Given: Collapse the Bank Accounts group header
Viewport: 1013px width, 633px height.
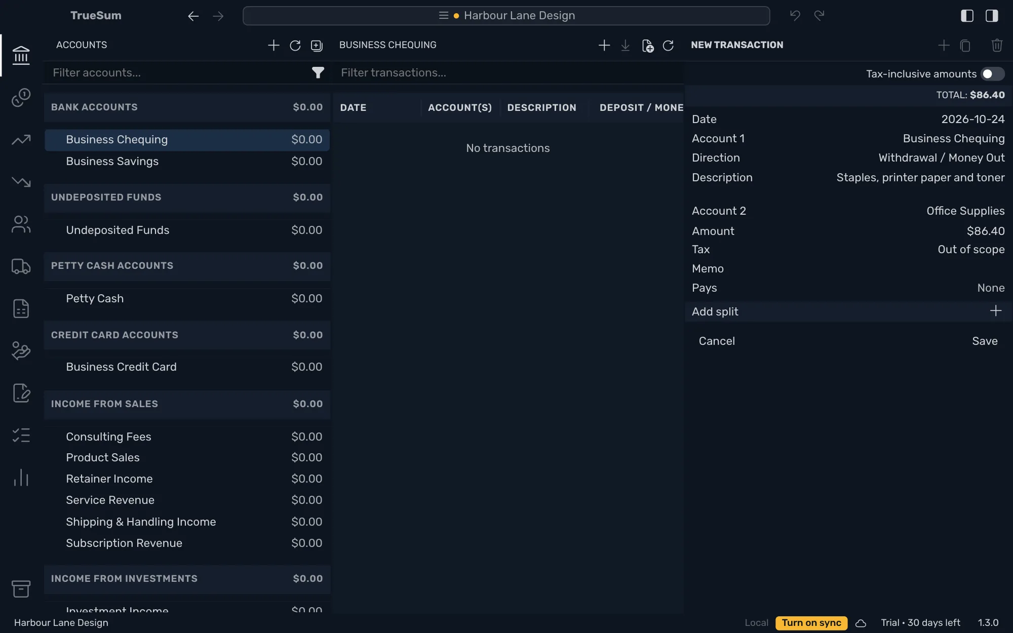Looking at the screenshot, I should click(187, 107).
